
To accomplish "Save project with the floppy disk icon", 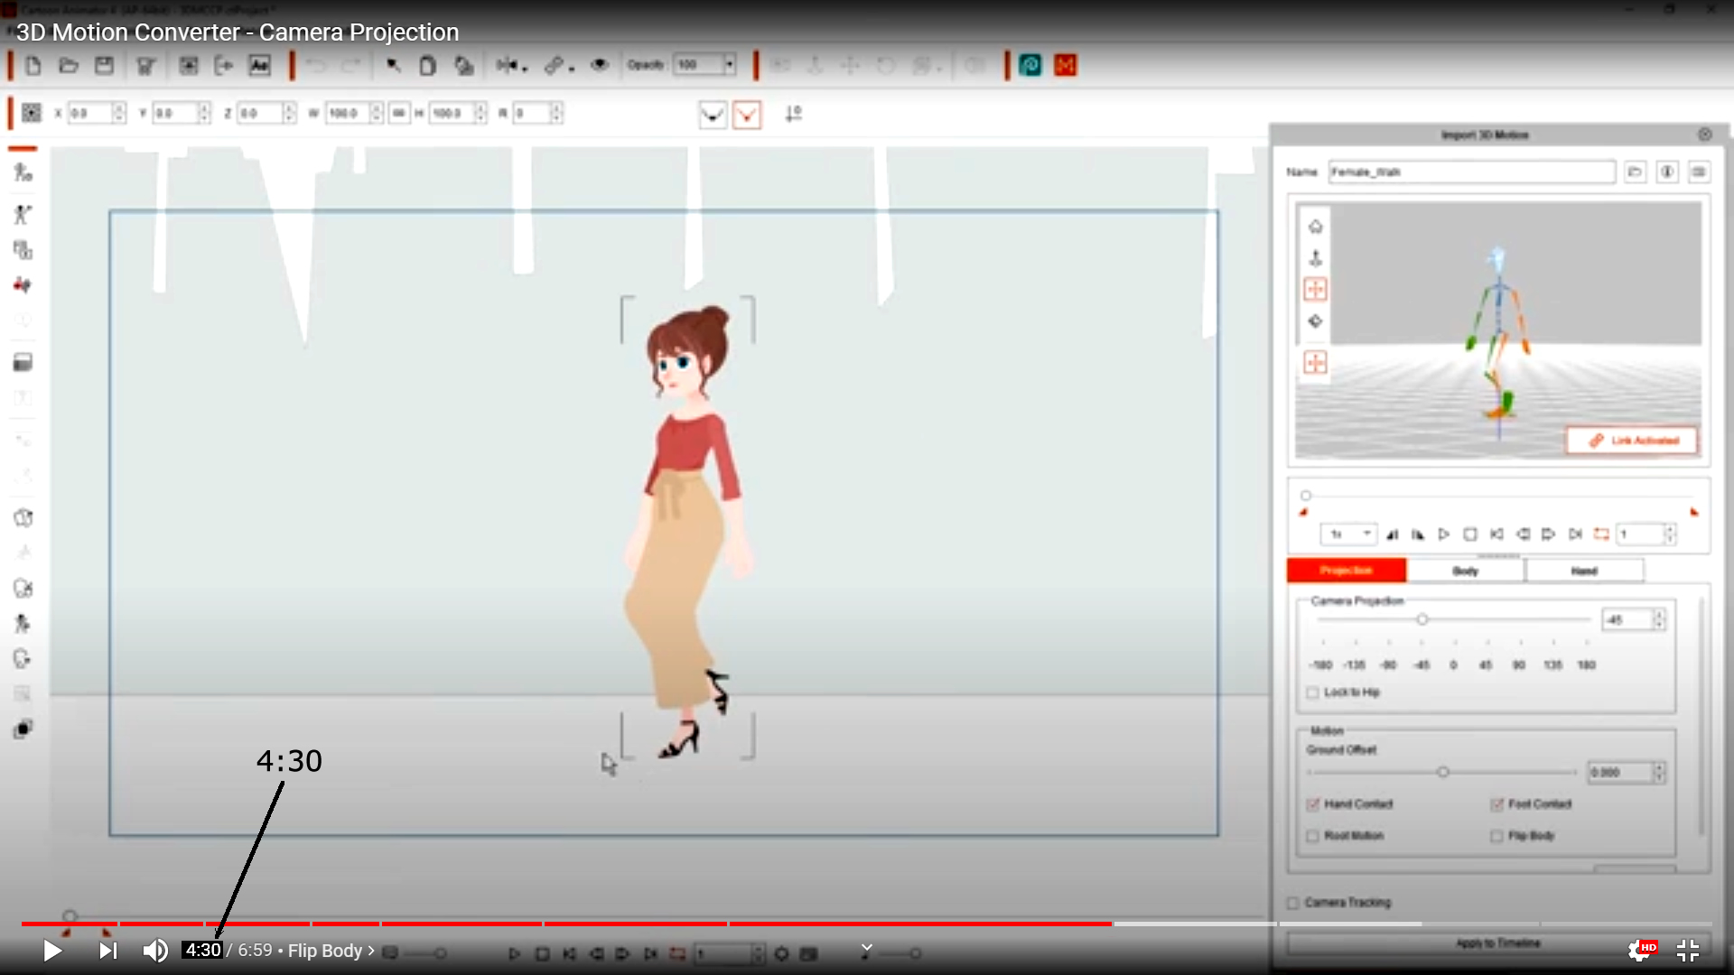I will [105, 66].
